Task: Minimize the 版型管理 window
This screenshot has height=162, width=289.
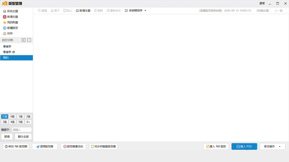Action: click(x=270, y=3)
